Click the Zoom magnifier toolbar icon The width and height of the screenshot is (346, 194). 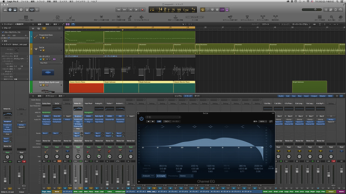pos(331,17)
